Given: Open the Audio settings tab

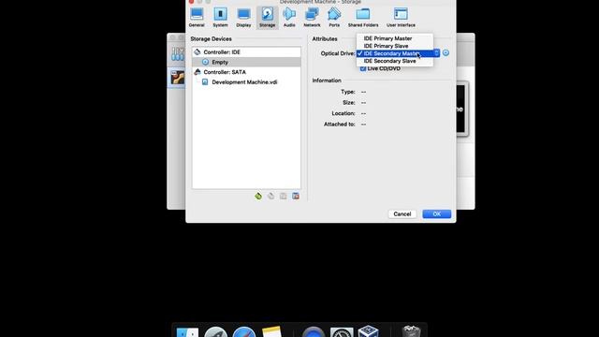Looking at the screenshot, I should point(289,17).
